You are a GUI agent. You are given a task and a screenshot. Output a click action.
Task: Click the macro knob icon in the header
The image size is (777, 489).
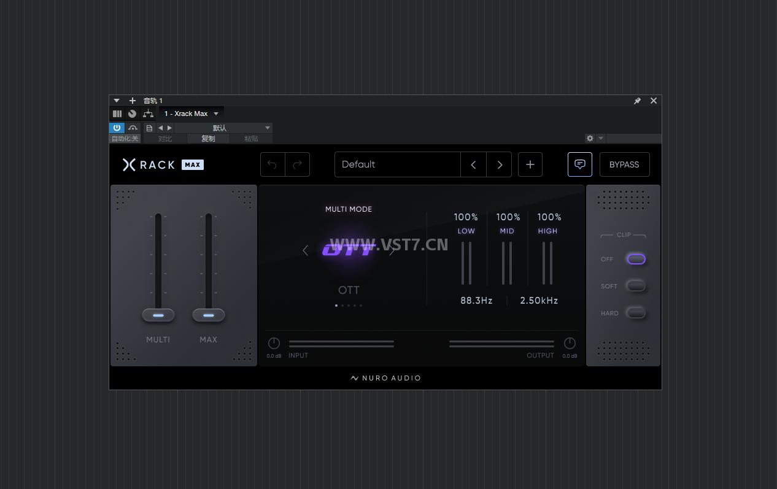132,114
